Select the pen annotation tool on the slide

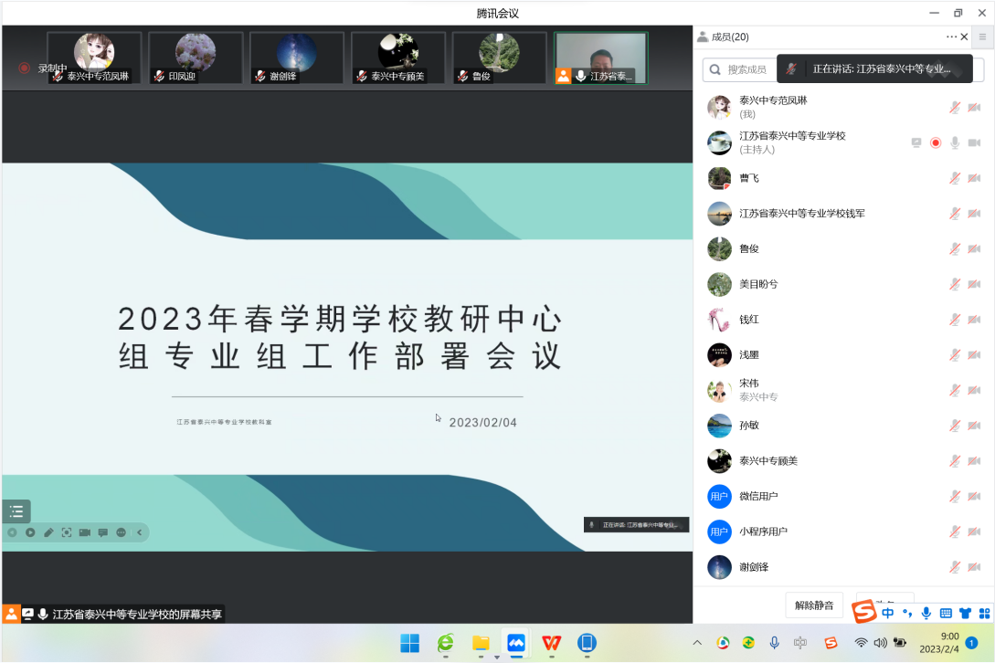pos(48,532)
